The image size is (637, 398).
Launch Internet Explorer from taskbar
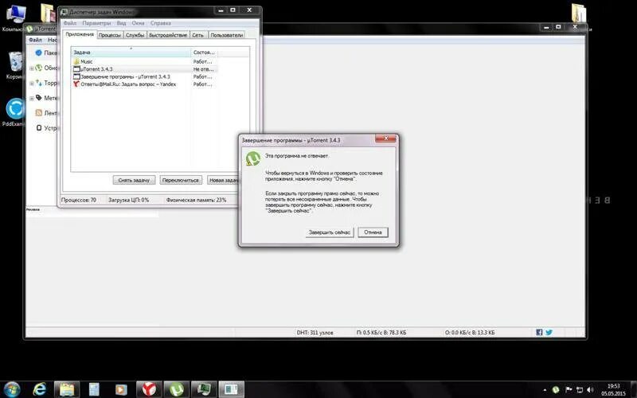coord(40,389)
